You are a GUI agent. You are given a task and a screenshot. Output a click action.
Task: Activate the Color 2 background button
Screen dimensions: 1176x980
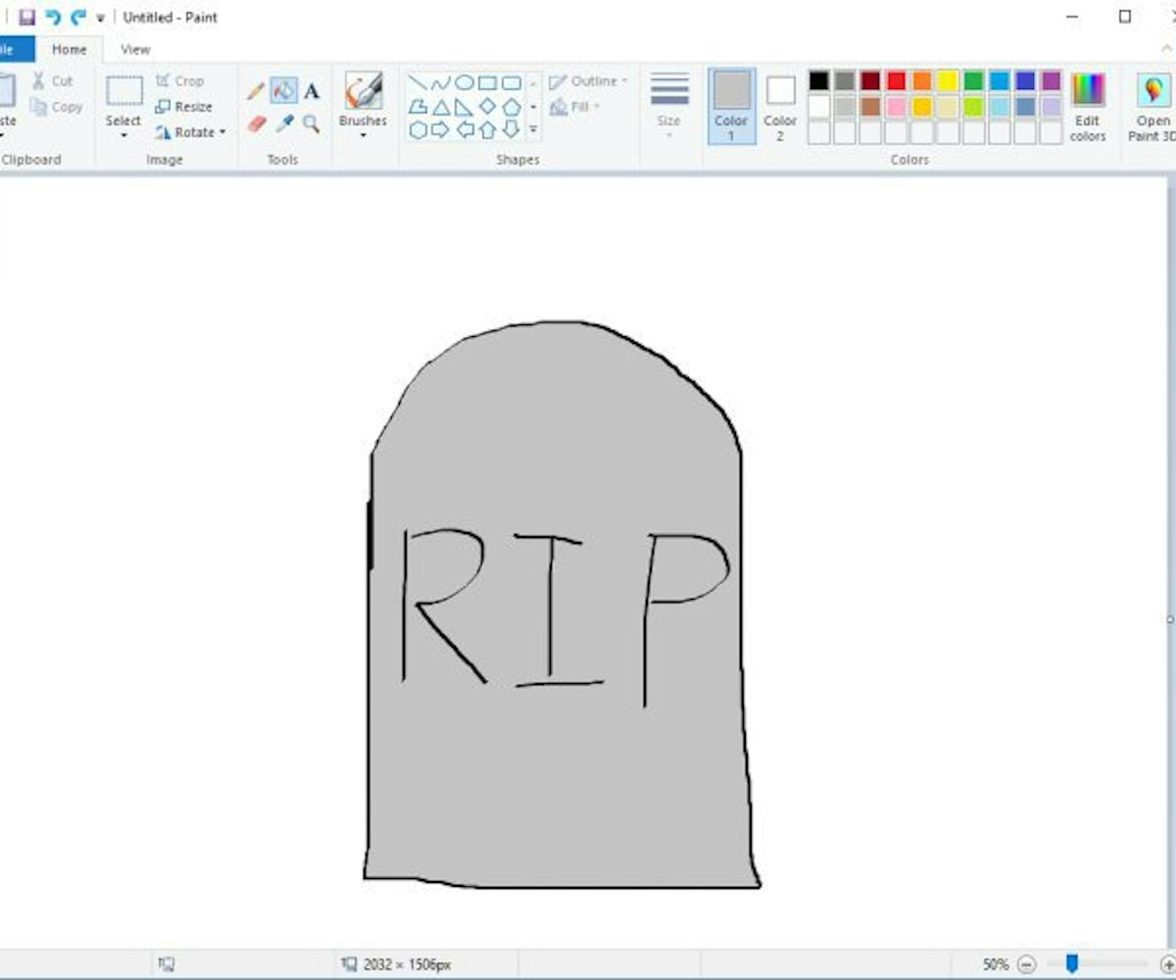tap(780, 106)
